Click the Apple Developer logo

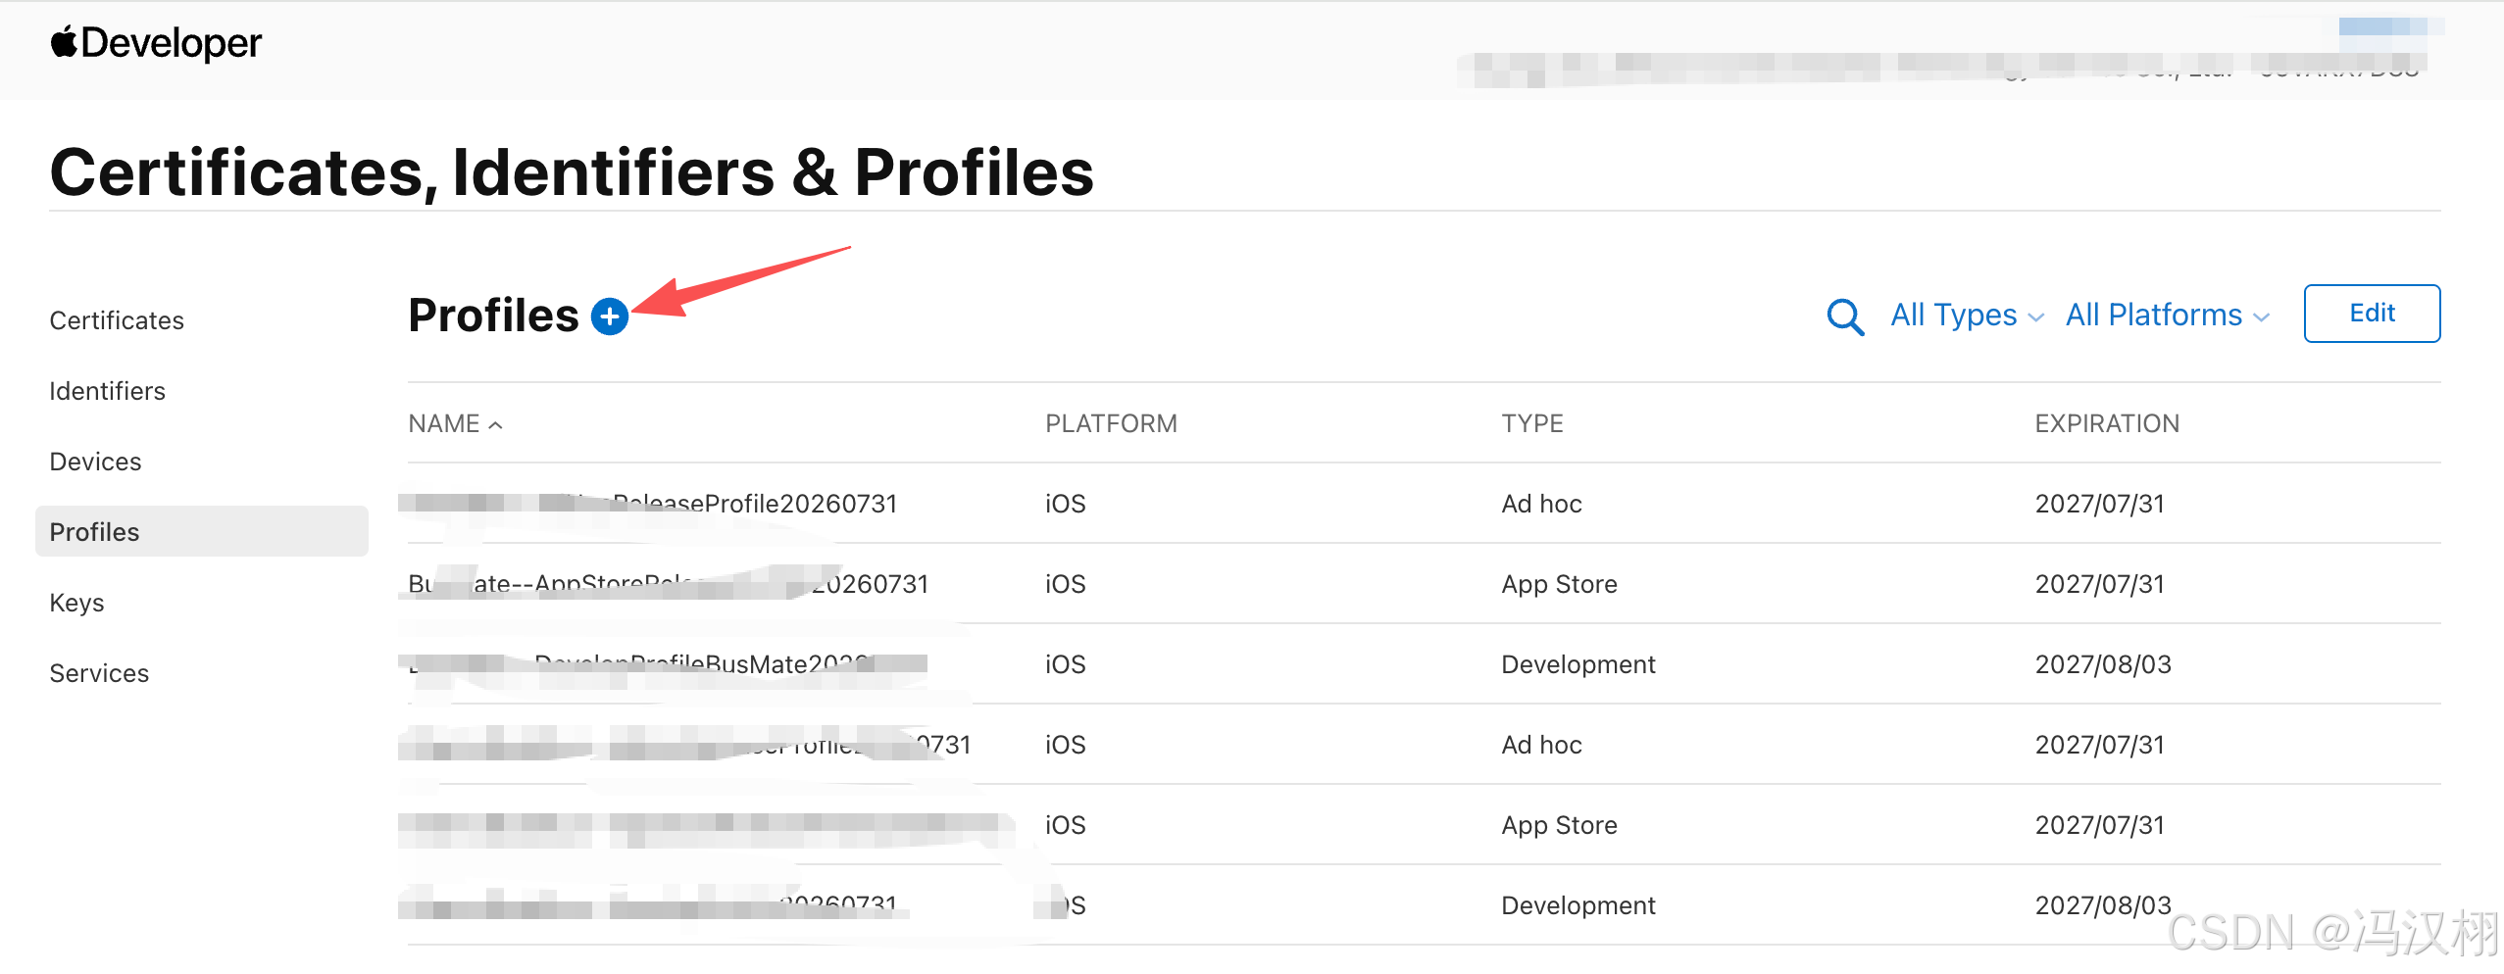(x=156, y=43)
